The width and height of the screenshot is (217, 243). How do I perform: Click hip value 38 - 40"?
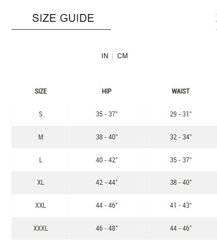(x=107, y=137)
